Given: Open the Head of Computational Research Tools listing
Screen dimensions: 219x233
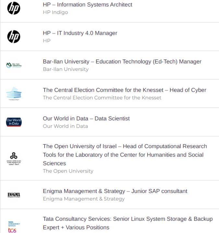Looking at the screenshot, I should [125, 155].
